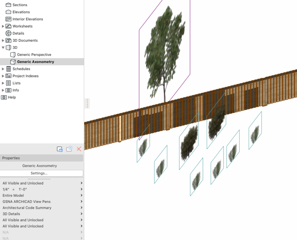Click the Schedules grid icon
The image size is (297, 240).
(x=9, y=69)
